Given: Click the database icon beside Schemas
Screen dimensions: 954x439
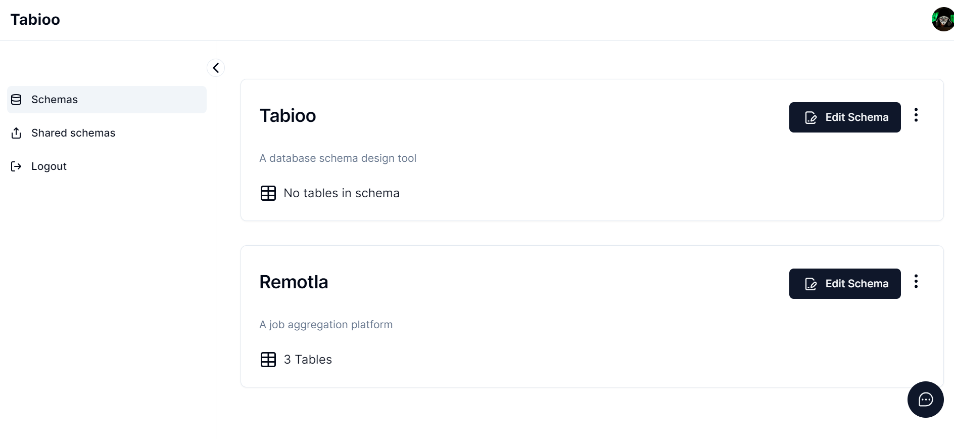Looking at the screenshot, I should point(16,100).
